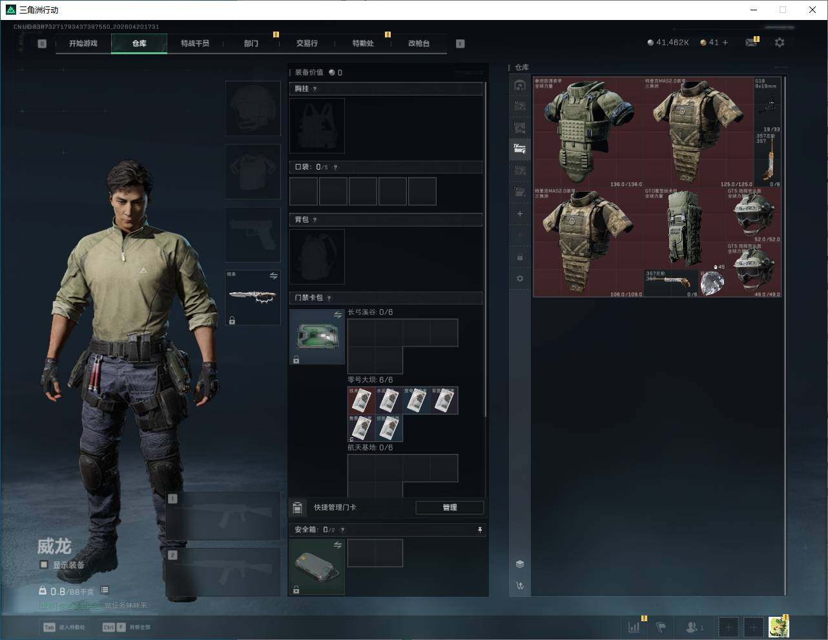828x640 pixels.
Task: Open the 仓库 tab
Action: click(140, 43)
